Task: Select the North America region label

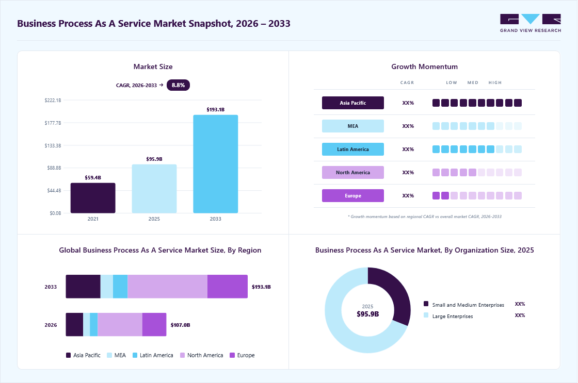Action: click(x=353, y=172)
